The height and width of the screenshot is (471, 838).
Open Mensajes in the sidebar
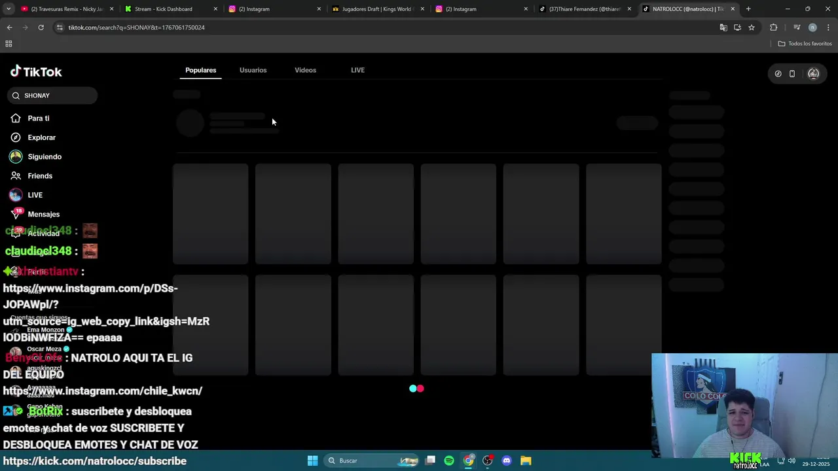43,214
